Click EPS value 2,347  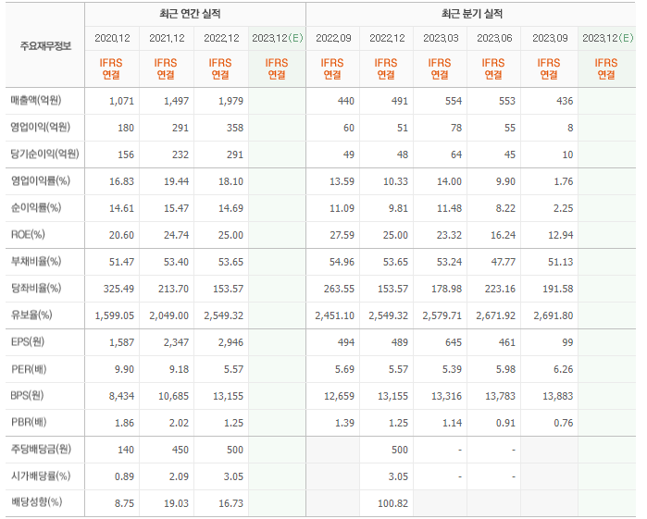click(x=176, y=342)
